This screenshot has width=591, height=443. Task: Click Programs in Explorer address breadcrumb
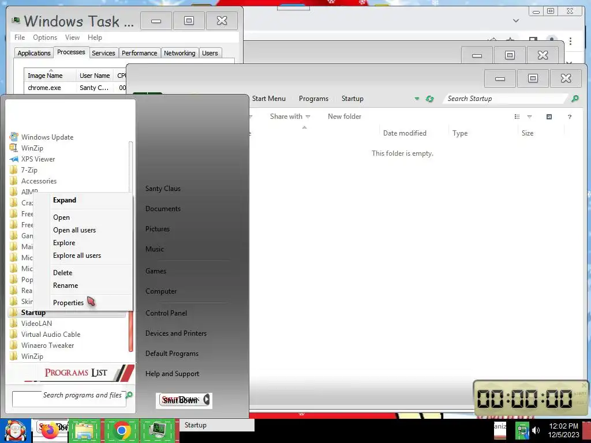point(313,99)
